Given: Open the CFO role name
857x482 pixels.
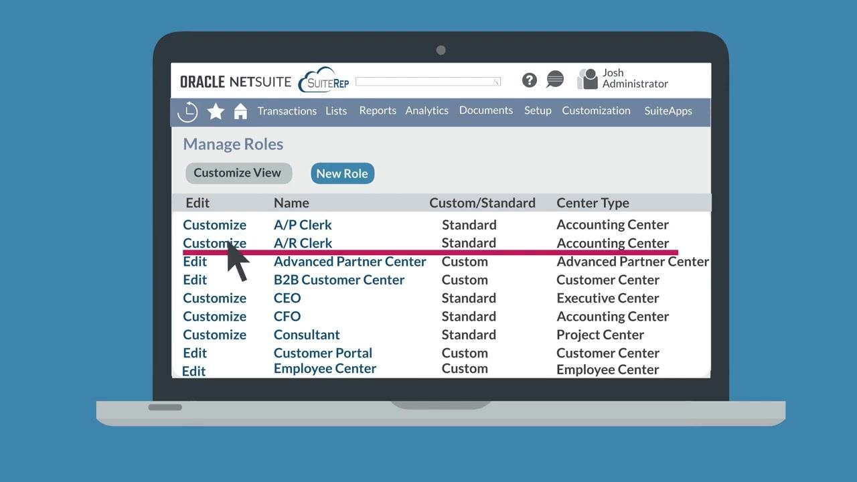Looking at the screenshot, I should click(x=287, y=317).
